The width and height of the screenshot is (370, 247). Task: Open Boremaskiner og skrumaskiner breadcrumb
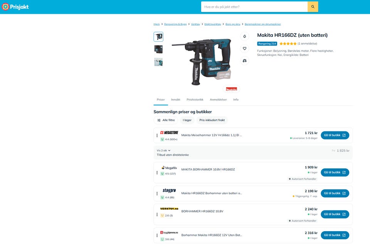point(262,24)
